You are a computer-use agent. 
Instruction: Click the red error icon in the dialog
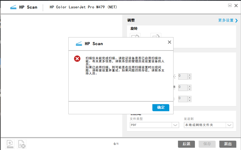(x=77, y=58)
